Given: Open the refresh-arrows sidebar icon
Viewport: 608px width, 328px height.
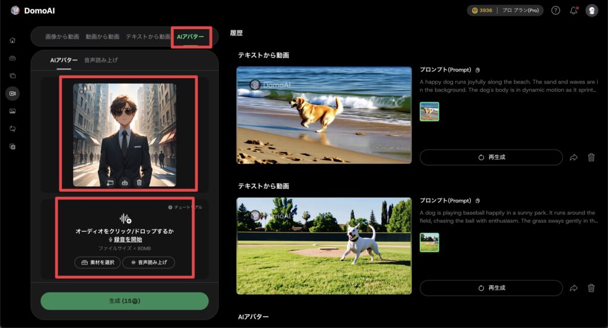Looking at the screenshot, I should pyautogui.click(x=12, y=129).
